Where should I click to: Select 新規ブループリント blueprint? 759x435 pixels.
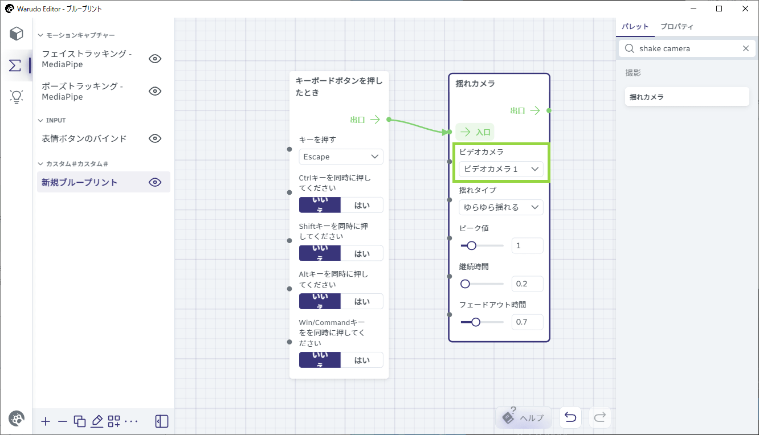point(79,182)
